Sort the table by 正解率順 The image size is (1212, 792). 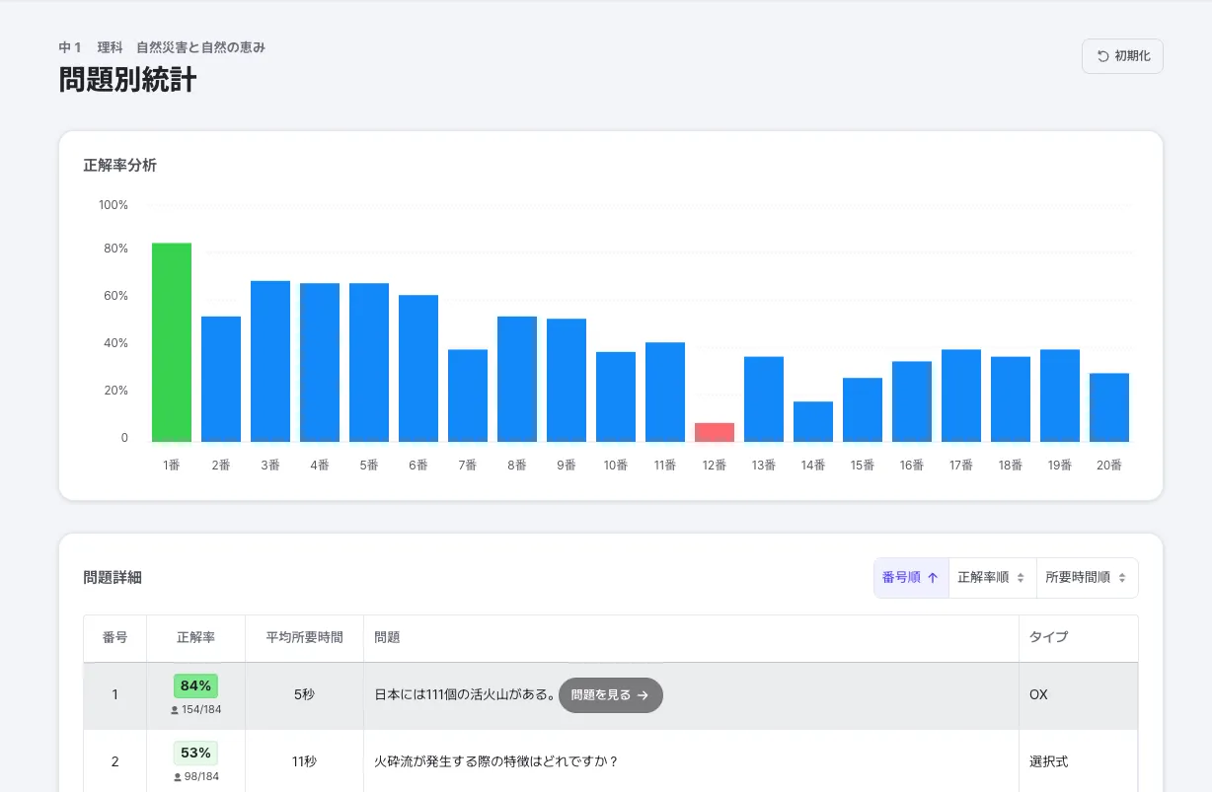tap(992, 578)
